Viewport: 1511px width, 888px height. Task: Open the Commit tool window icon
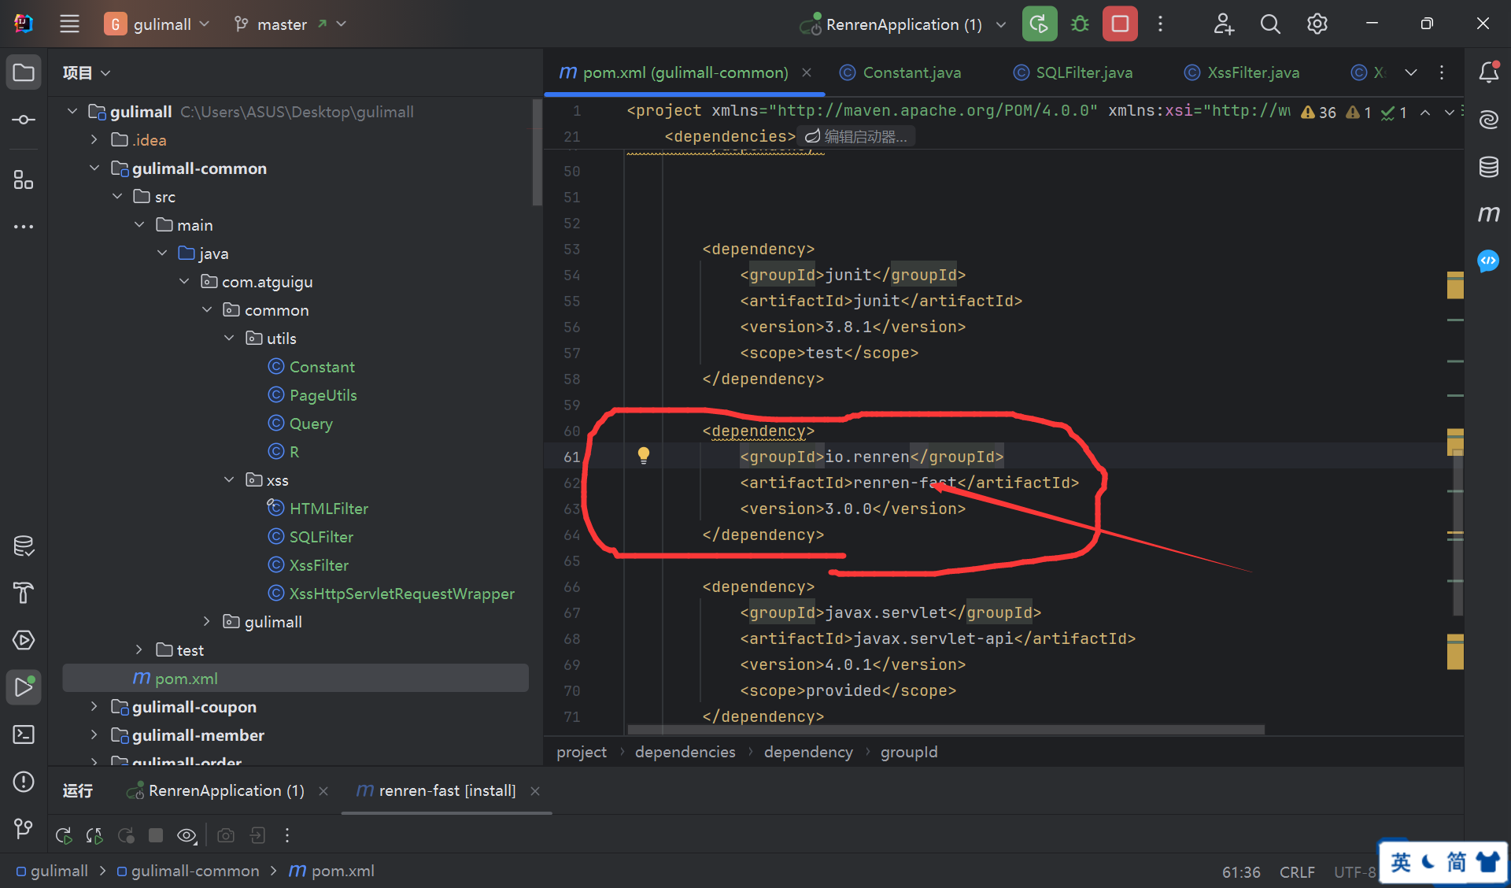[x=24, y=120]
